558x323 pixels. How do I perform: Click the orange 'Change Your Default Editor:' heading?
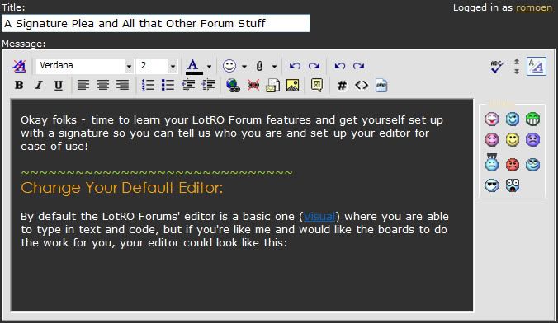(x=121, y=188)
